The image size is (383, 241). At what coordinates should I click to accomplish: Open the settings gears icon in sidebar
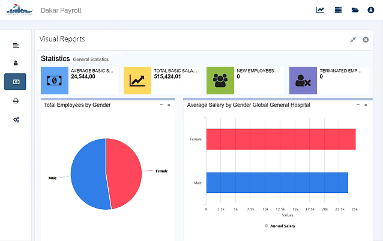click(16, 120)
